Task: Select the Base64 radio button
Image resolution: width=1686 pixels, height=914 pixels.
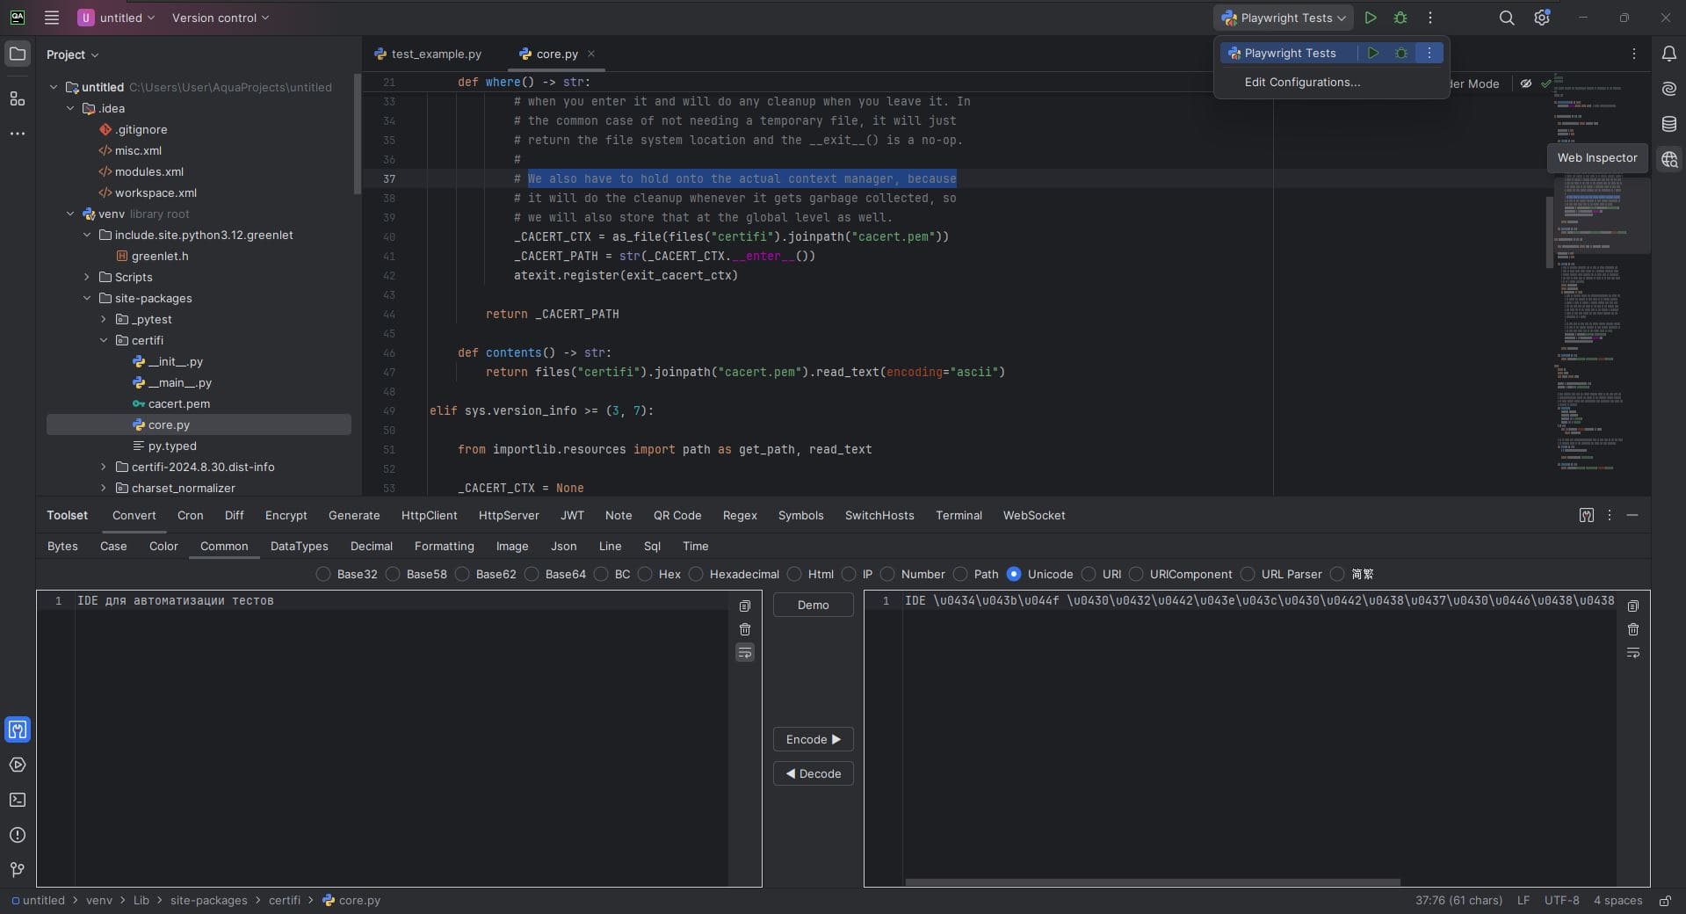Action: (532, 574)
